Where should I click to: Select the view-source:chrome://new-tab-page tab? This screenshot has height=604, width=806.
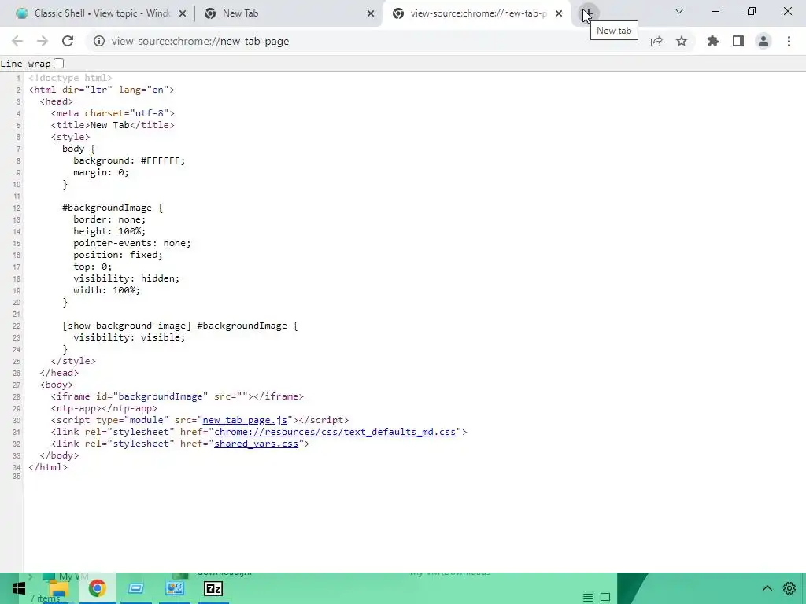[x=475, y=13]
